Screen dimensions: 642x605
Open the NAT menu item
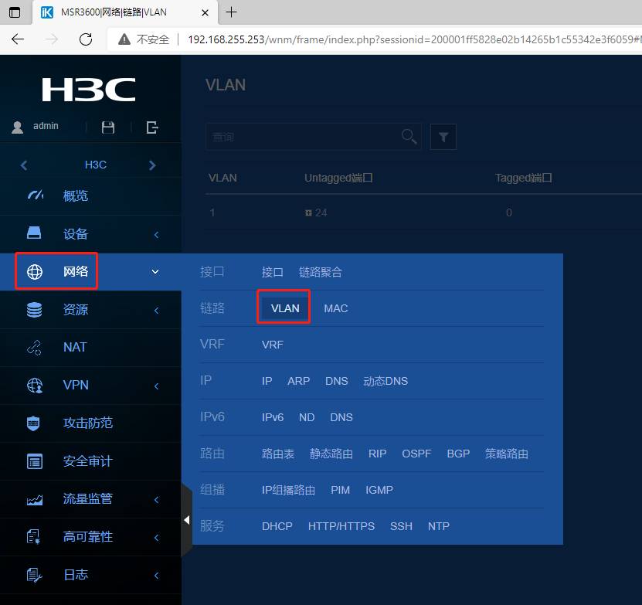click(75, 347)
